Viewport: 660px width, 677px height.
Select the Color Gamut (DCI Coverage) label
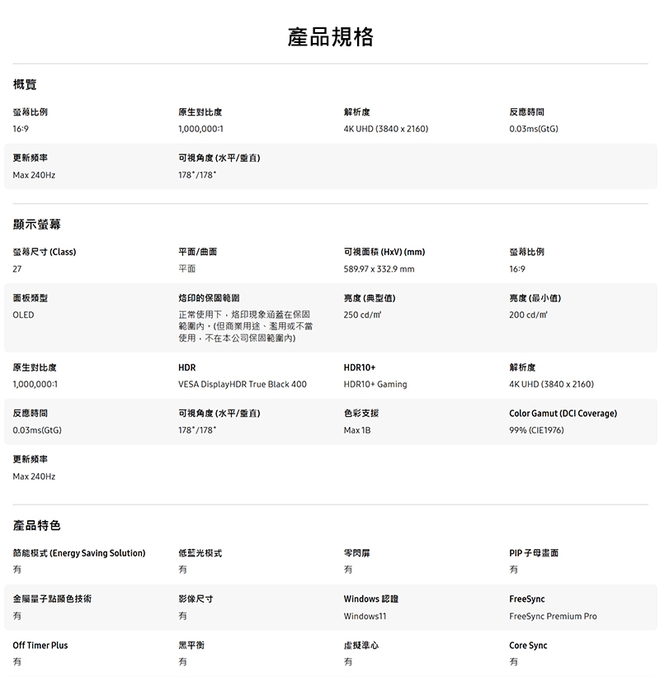click(563, 413)
